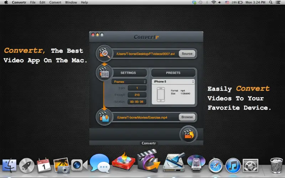Click the clock showing Mon 3:24 PM
The height and width of the screenshot is (178, 285).
pyautogui.click(x=255, y=2)
